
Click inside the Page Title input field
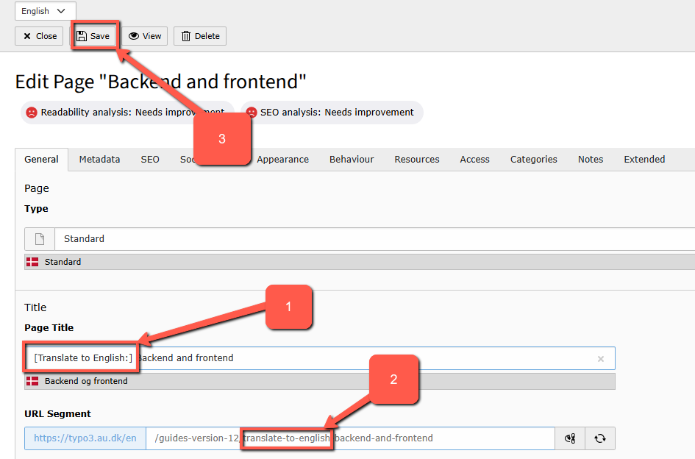pyautogui.click(x=368, y=358)
